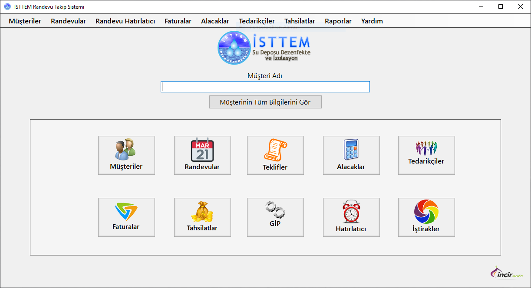Open the Müşteriler menu
The width and height of the screenshot is (531, 288).
coord(25,21)
